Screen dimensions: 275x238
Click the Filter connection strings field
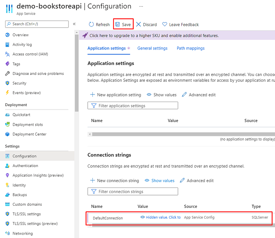click(x=133, y=192)
